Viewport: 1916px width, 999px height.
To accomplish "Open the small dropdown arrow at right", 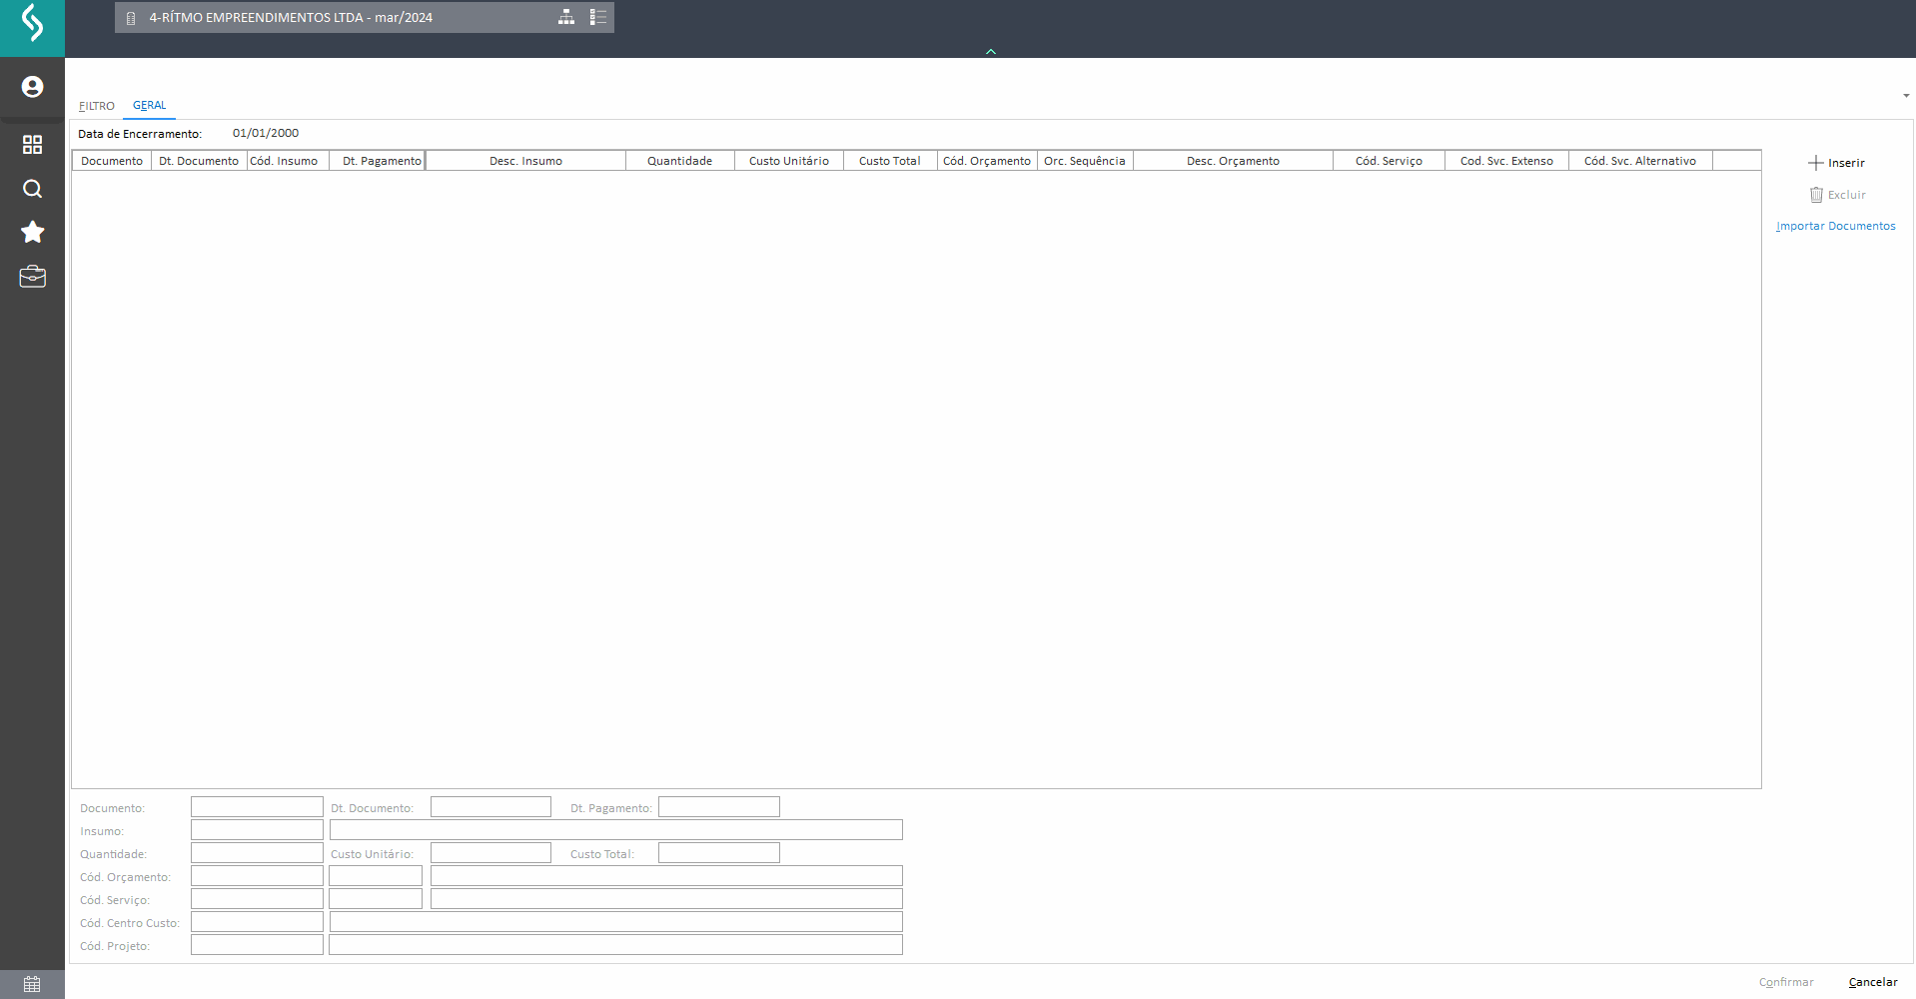I will tap(1906, 96).
